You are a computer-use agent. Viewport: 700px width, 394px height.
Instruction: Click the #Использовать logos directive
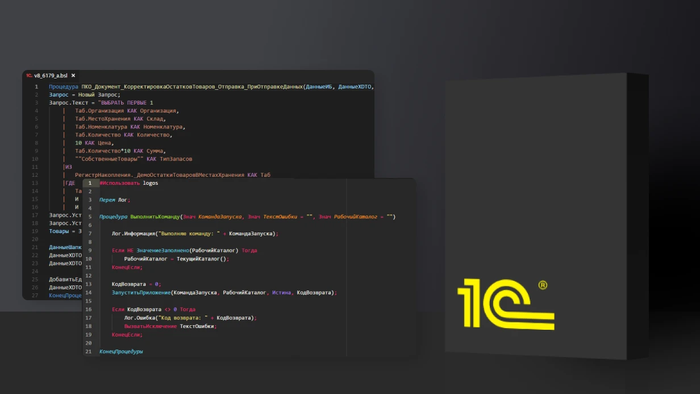pyautogui.click(x=128, y=183)
